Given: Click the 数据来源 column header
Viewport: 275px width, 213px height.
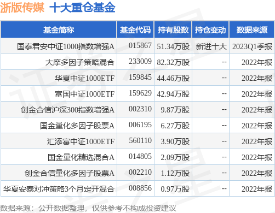Looking at the screenshot, I should pyautogui.click(x=252, y=30).
